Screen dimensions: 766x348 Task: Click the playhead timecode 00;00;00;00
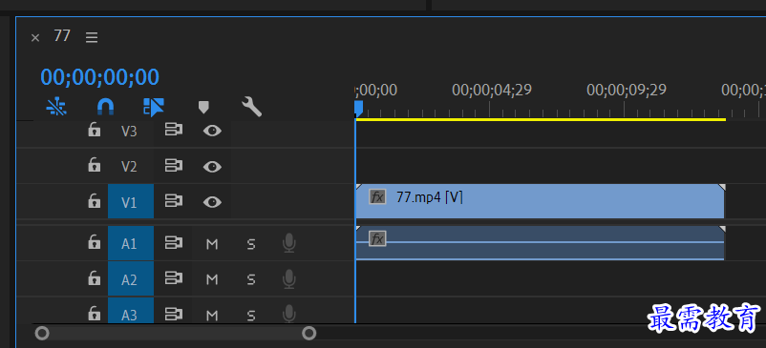(100, 77)
